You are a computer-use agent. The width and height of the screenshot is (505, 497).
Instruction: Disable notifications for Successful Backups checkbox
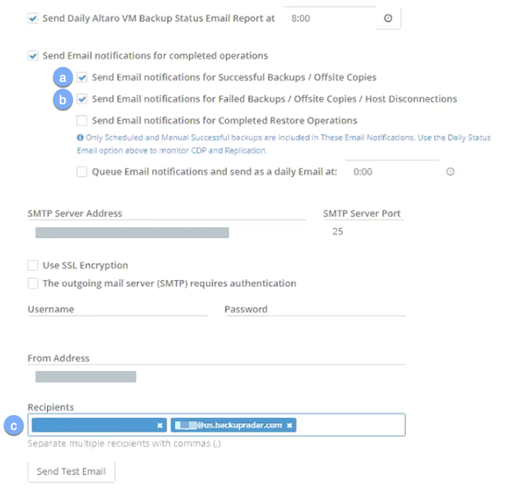click(x=82, y=77)
